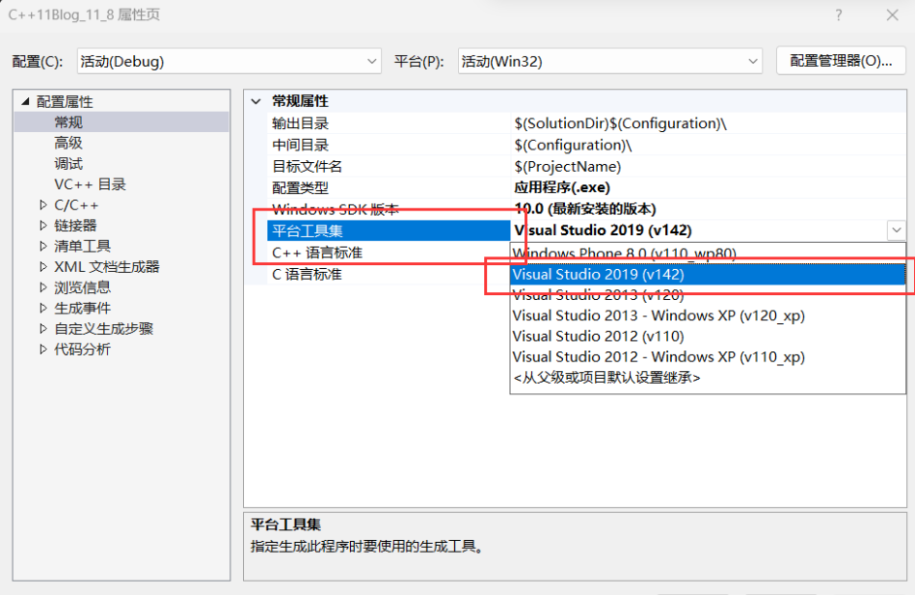
Task: Expand the XML 文档生成器 node arrow
Action: (x=42, y=267)
